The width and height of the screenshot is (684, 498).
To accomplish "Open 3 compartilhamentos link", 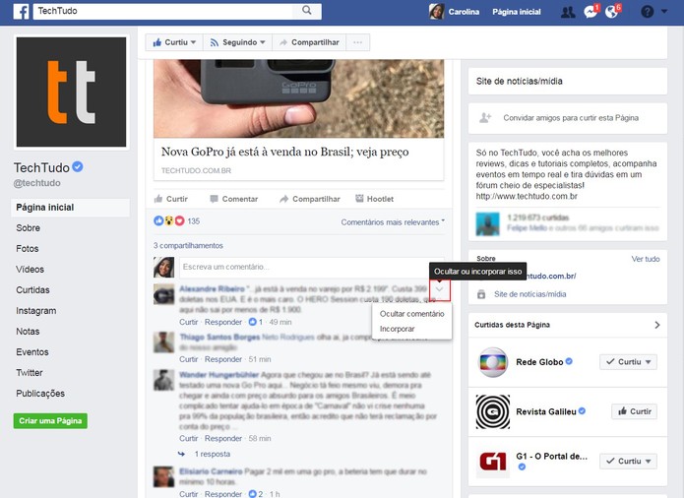I will point(188,245).
